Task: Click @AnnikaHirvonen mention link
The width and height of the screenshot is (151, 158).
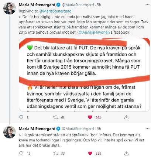Action: coord(94,32)
